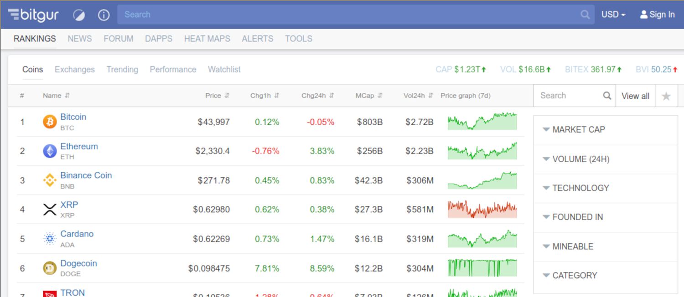The height and width of the screenshot is (297, 684).
Task: Select the Coins tab
Action: coord(33,70)
